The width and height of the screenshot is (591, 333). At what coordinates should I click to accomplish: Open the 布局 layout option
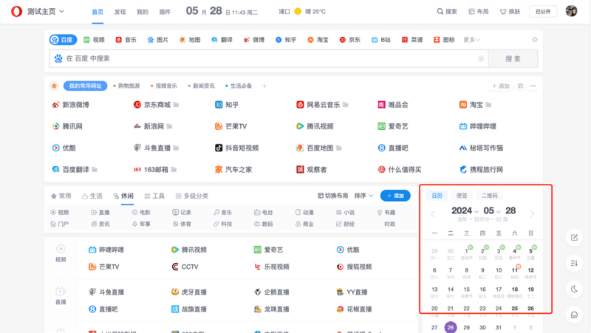point(478,12)
